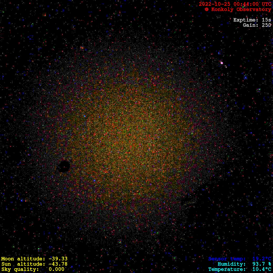This screenshot has width=273, height=273.
Task: Click the dark circular spot in image
Action: click(64, 167)
